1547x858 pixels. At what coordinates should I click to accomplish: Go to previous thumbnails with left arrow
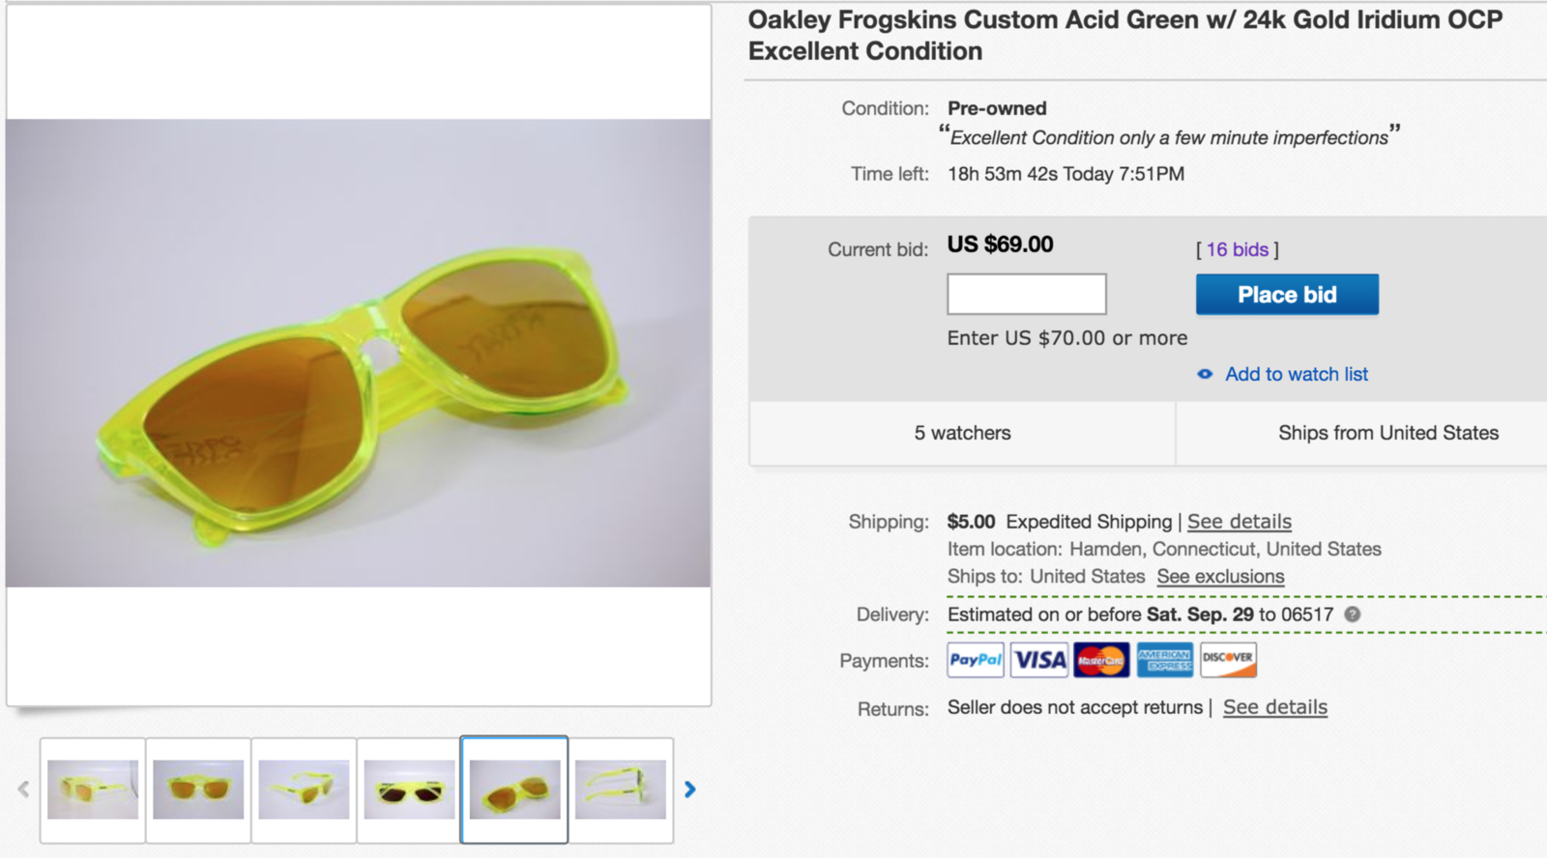pos(23,789)
